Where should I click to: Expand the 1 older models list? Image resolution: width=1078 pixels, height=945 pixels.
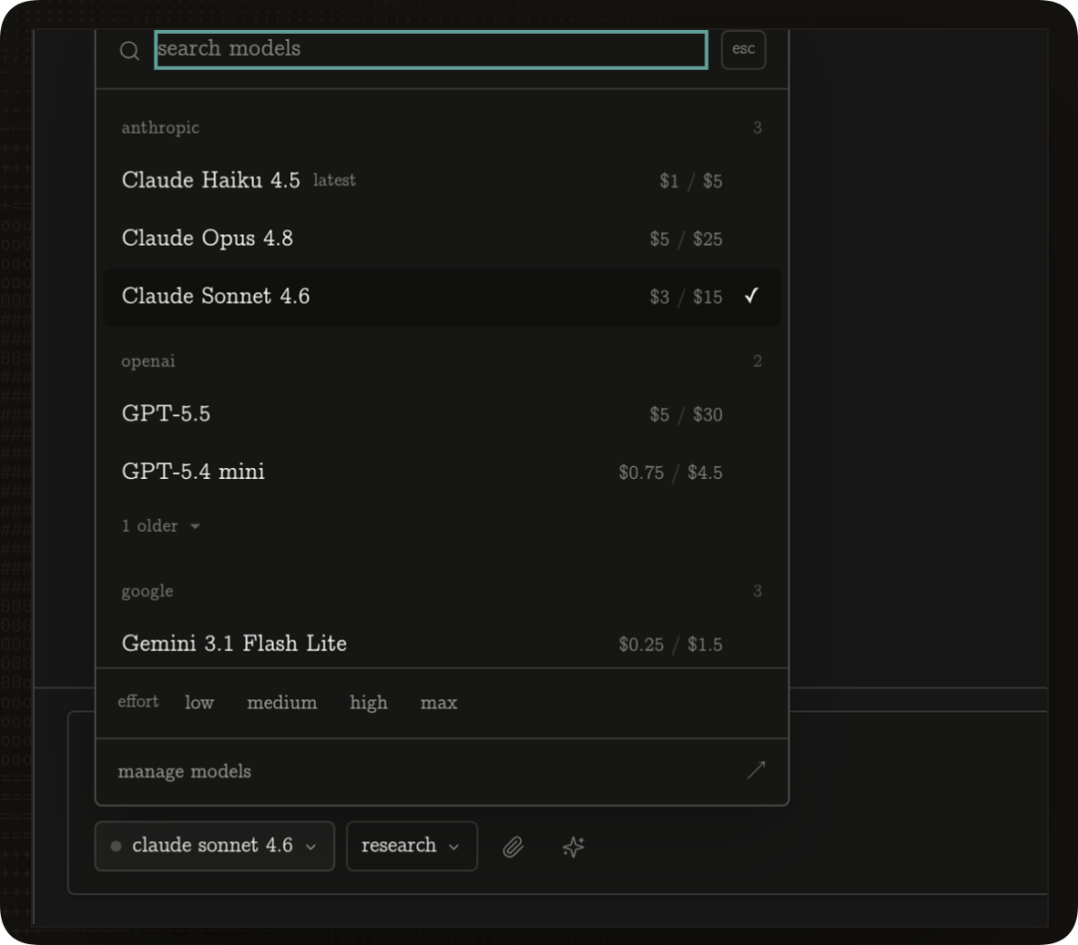(160, 526)
